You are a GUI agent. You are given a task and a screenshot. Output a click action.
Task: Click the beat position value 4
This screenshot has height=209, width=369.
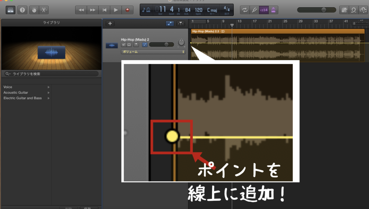[172, 9]
